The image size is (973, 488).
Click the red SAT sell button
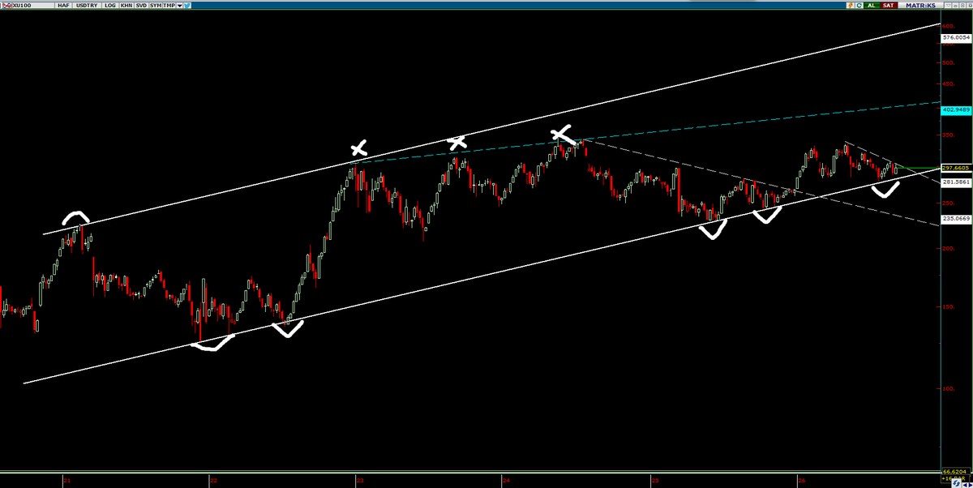click(889, 5)
